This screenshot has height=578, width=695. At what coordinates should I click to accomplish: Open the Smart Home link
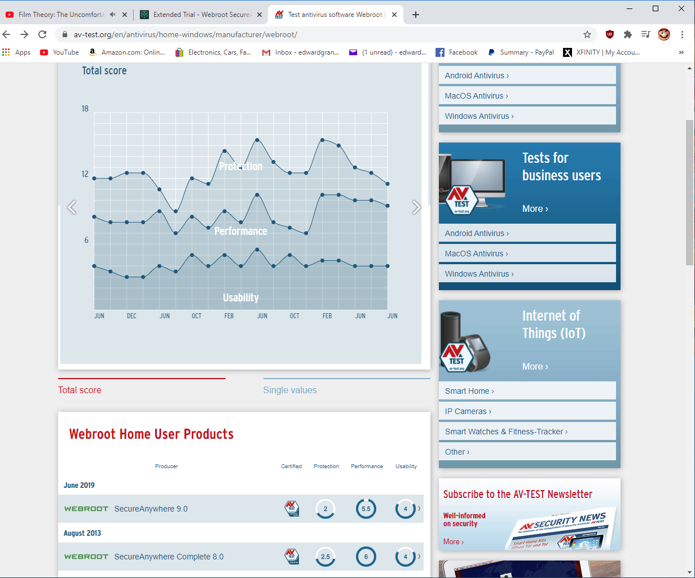527,391
